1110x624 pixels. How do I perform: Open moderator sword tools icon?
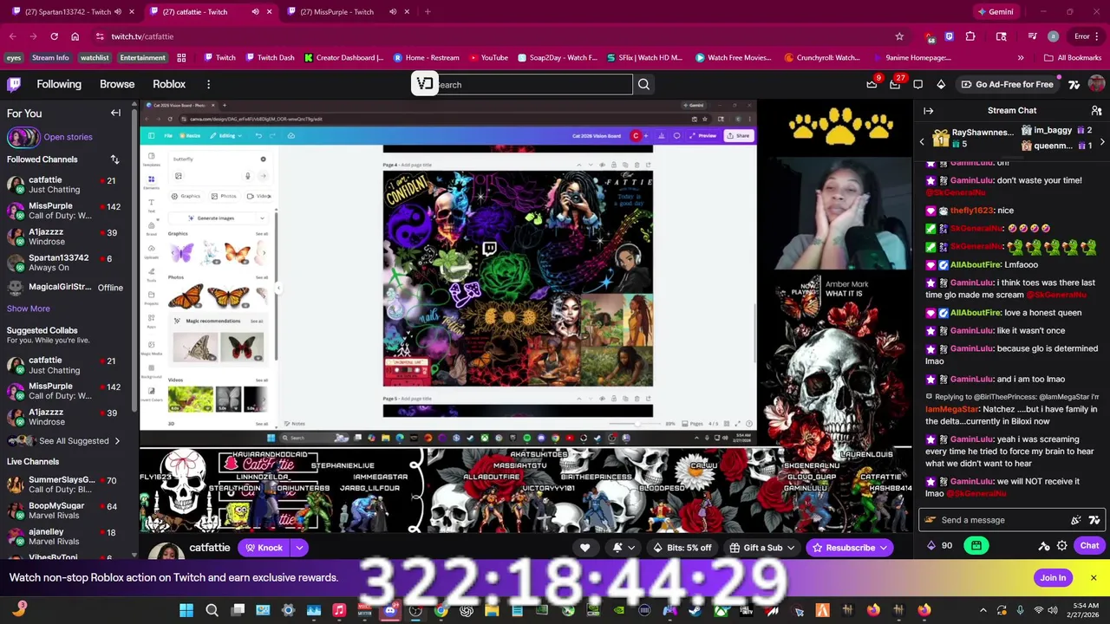(1044, 546)
